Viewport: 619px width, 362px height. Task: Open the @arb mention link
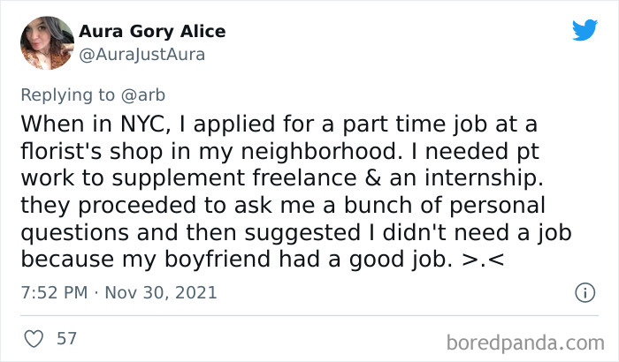(x=143, y=95)
